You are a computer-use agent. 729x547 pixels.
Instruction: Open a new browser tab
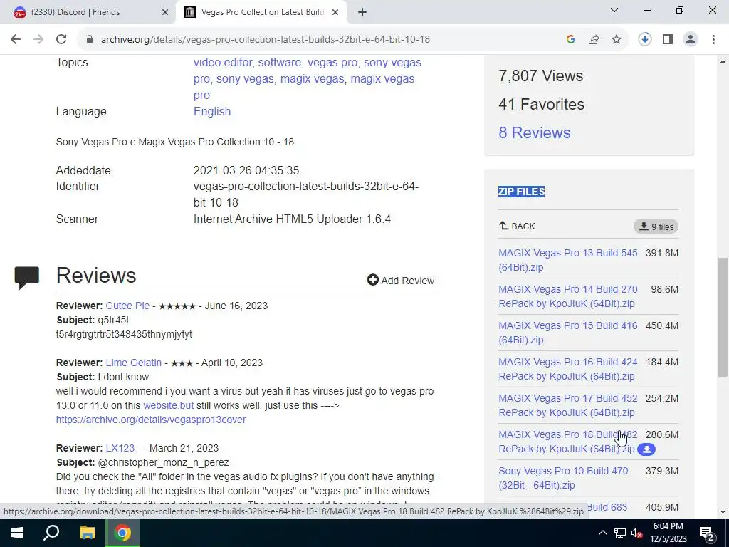(x=362, y=12)
